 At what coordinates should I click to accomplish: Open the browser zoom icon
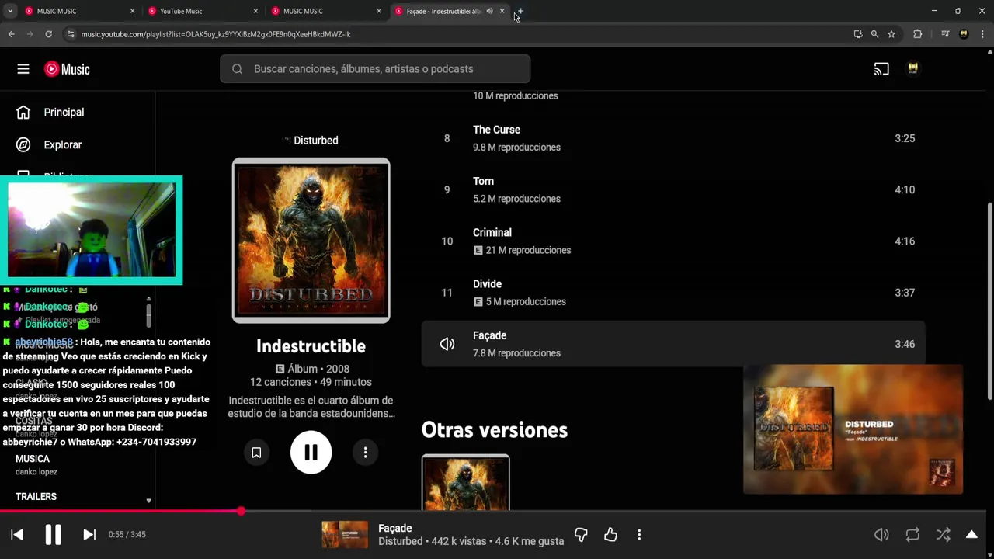(x=874, y=34)
